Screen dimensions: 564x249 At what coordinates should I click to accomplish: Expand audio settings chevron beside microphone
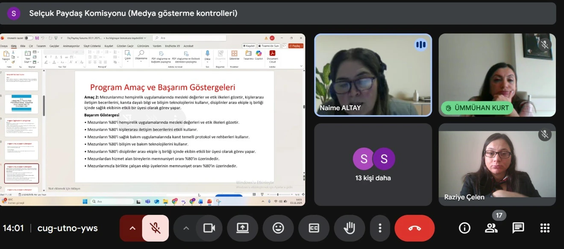(x=132, y=228)
